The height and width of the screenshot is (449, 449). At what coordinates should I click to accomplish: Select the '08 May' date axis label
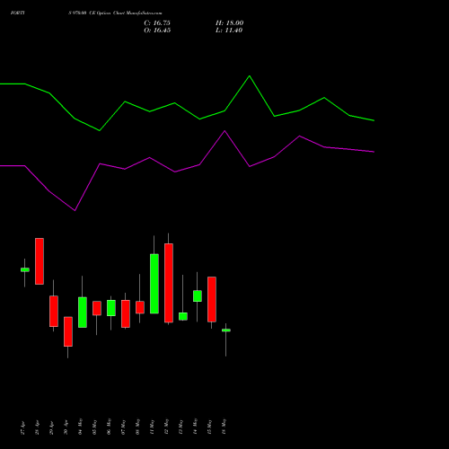click(138, 427)
